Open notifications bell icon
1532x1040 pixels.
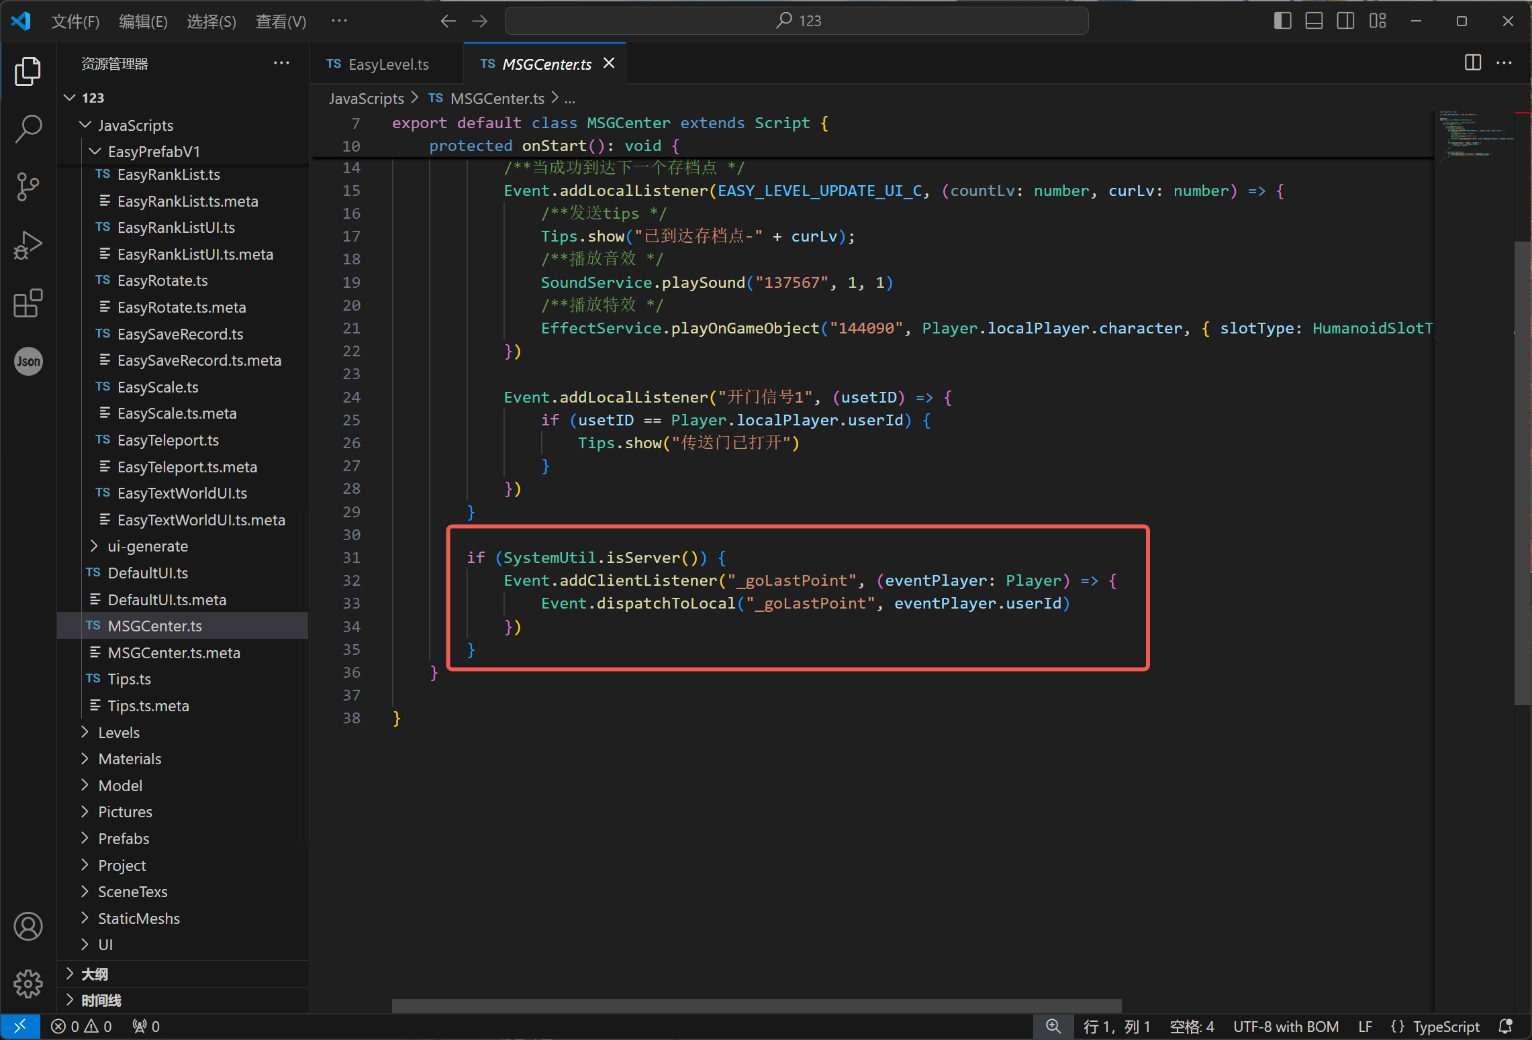pyautogui.click(x=1505, y=1027)
